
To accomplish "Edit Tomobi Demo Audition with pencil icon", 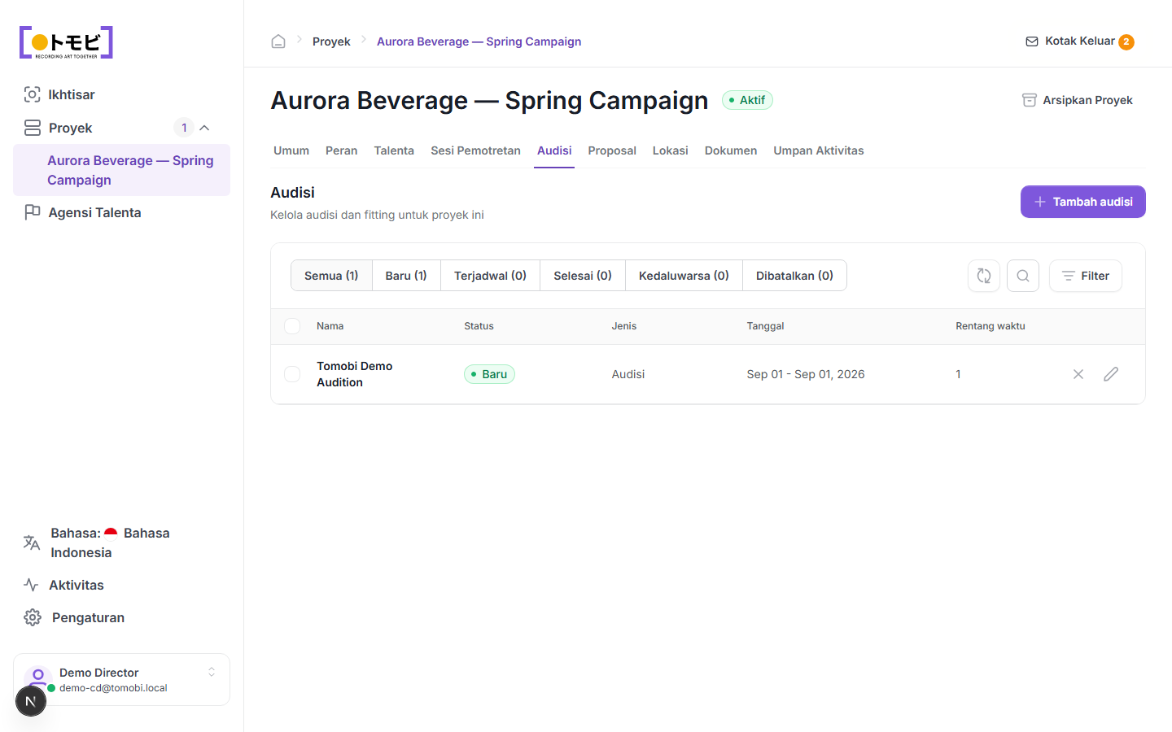I will click(x=1111, y=374).
